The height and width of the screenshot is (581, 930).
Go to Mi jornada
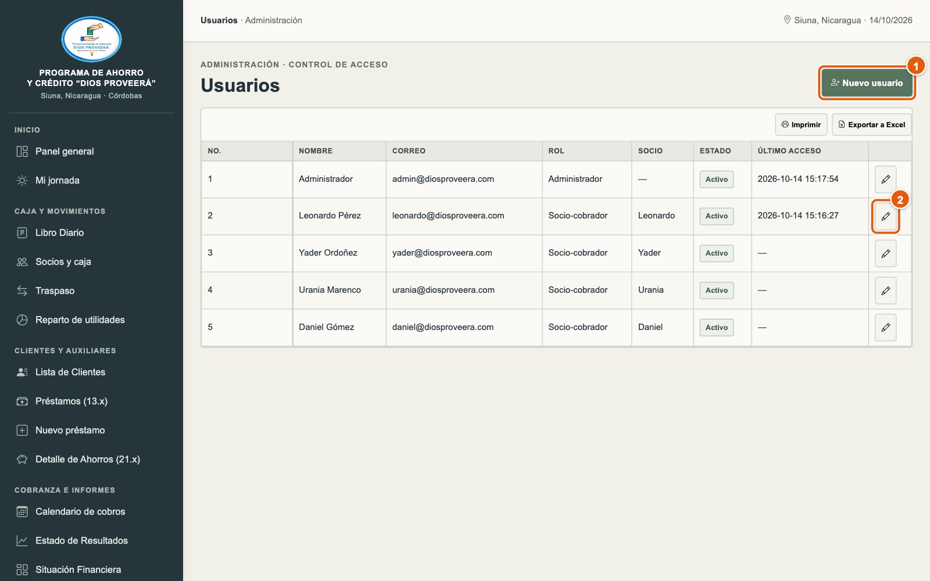(x=91, y=181)
